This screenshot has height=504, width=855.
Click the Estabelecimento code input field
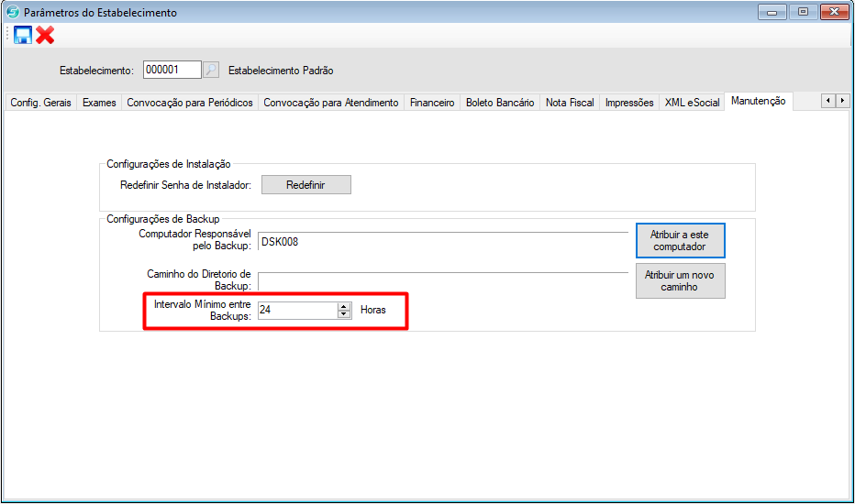172,70
